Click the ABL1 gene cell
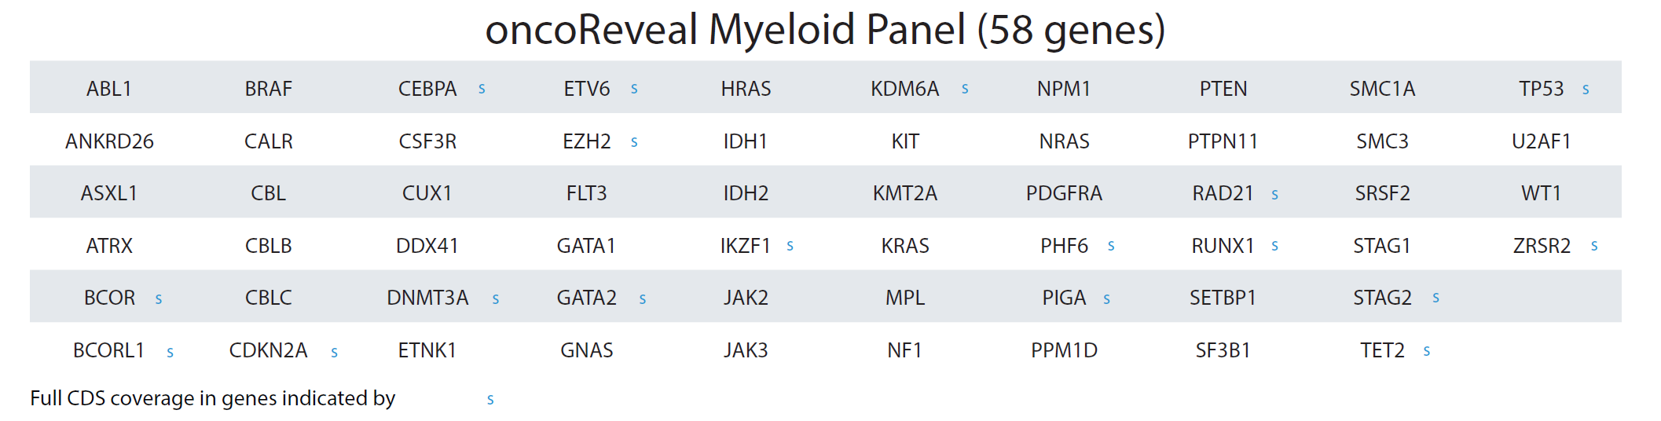The image size is (1661, 421). click(109, 89)
